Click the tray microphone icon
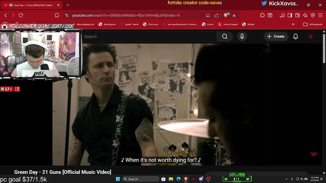Image resolution: width=326 pixels, height=183 pixels. tap(292, 179)
